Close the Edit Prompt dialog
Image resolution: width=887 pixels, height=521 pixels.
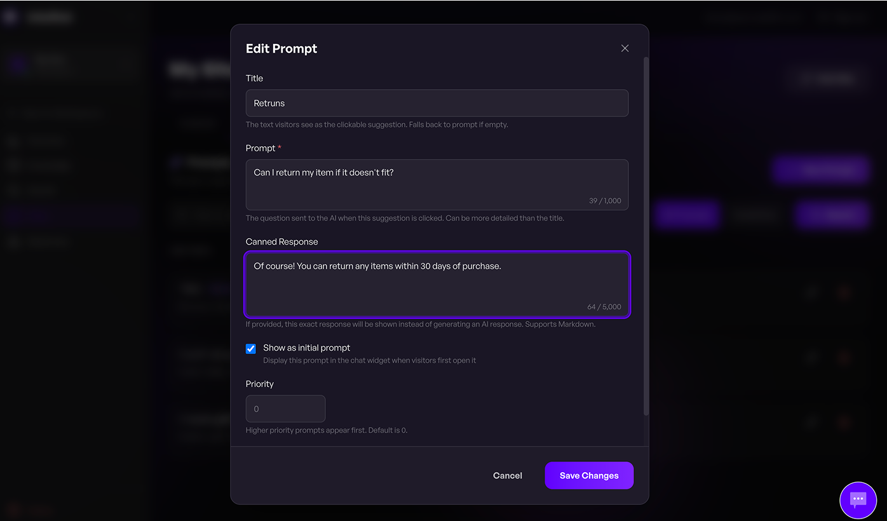click(x=625, y=48)
